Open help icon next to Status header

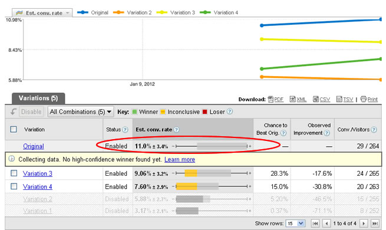[x=125, y=130]
